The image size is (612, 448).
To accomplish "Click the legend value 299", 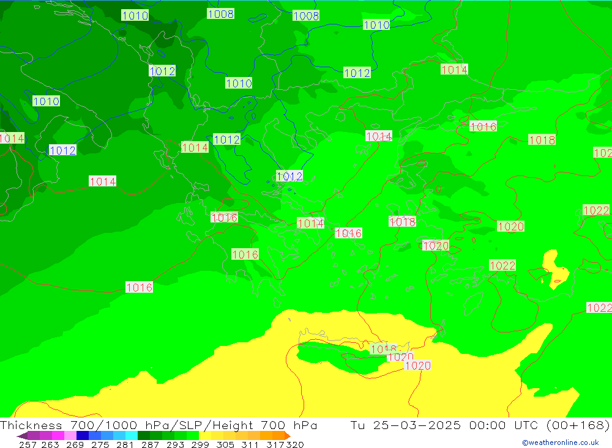I will [x=200, y=444].
